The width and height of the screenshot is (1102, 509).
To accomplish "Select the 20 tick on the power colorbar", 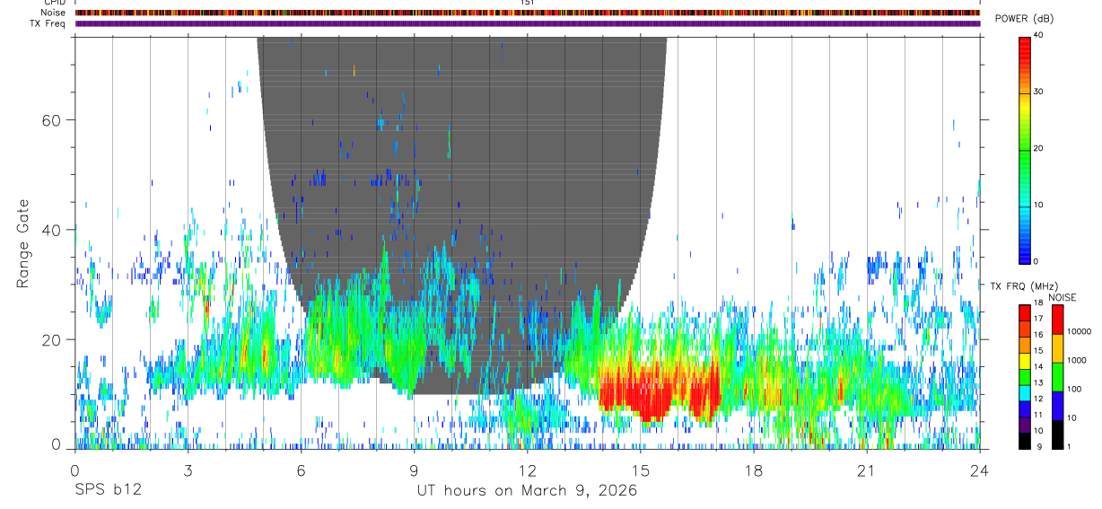I will (x=1038, y=148).
